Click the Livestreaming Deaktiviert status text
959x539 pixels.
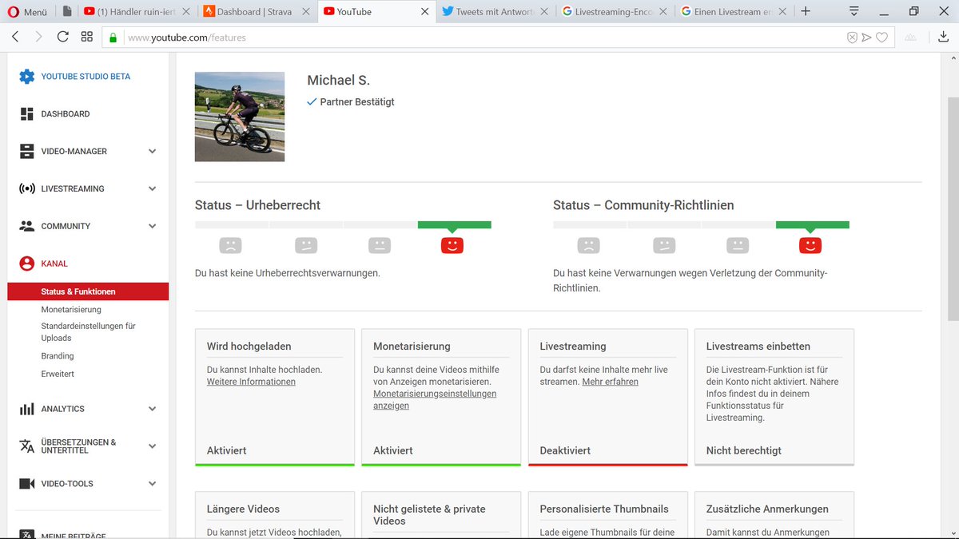click(565, 450)
